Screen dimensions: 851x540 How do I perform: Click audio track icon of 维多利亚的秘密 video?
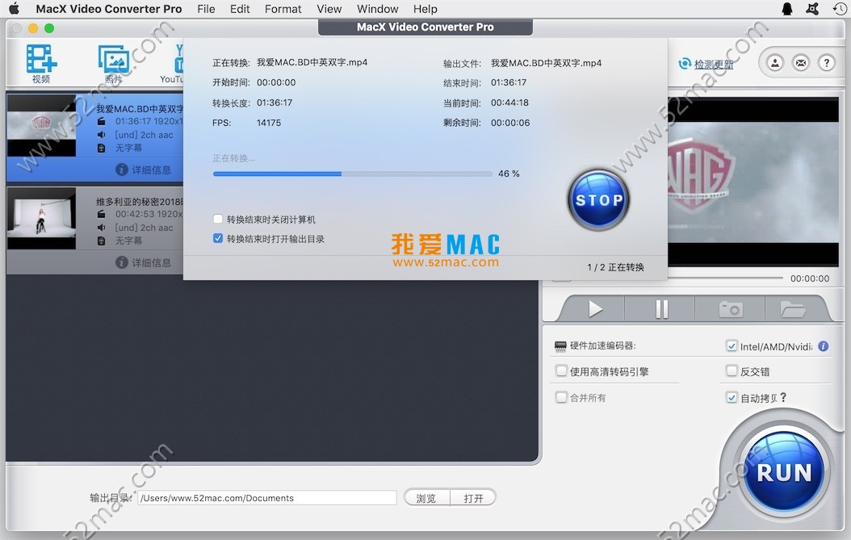tap(102, 228)
